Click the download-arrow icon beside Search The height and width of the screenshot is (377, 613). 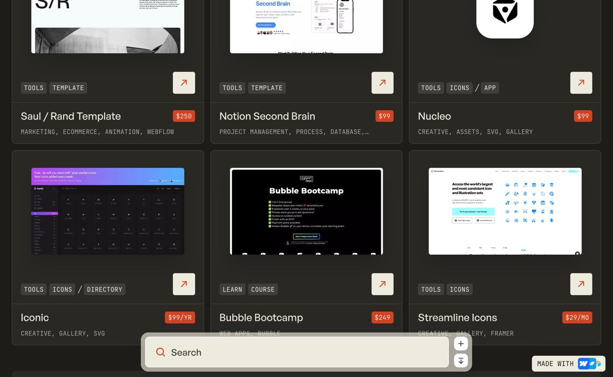461,361
